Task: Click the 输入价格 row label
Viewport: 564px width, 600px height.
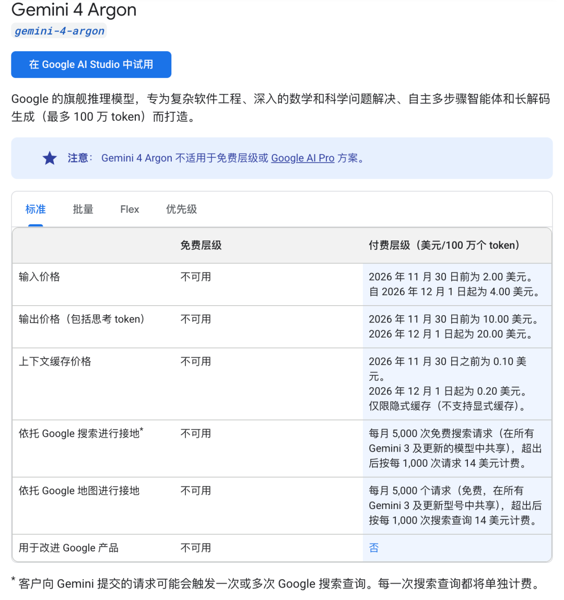Action: (x=39, y=276)
